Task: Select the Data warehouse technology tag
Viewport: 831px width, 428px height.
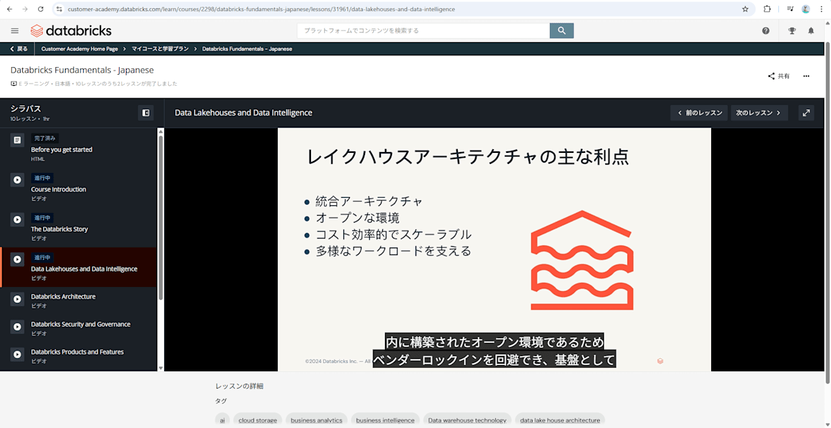Action: 467,420
